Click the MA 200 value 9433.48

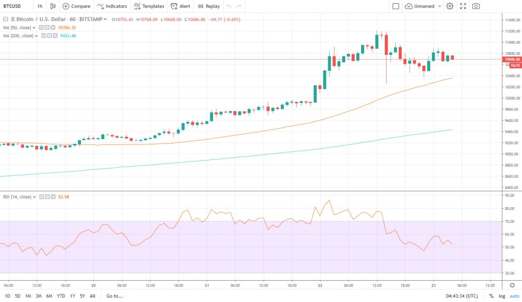(x=68, y=36)
